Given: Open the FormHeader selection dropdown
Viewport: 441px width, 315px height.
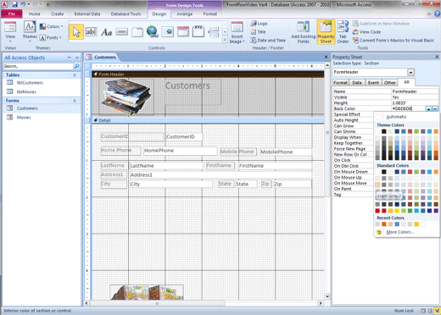Looking at the screenshot, I should coord(410,72).
